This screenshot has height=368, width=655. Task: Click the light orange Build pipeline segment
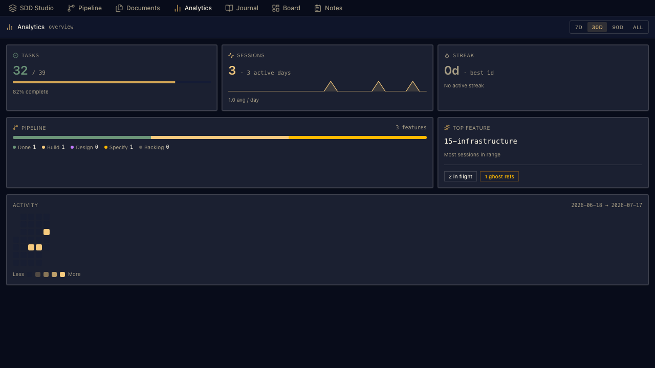220,137
